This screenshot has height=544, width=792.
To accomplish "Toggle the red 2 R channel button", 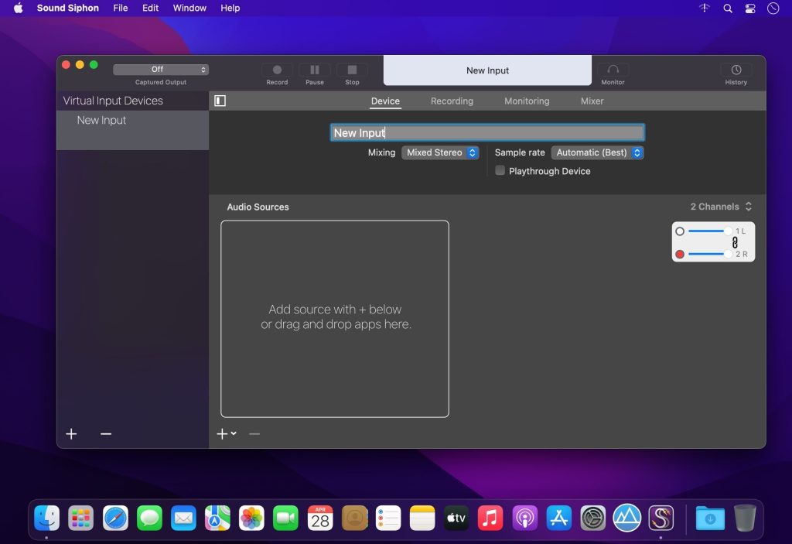I will (680, 254).
